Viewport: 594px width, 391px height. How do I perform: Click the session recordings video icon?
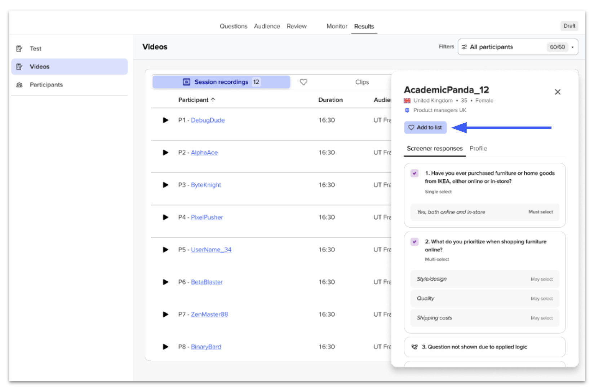point(186,82)
